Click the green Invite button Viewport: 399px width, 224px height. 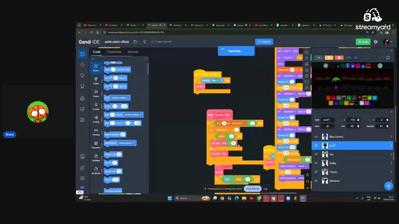pyautogui.click(x=363, y=42)
